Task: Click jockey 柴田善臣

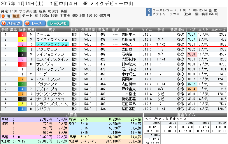Action: tap(129, 109)
